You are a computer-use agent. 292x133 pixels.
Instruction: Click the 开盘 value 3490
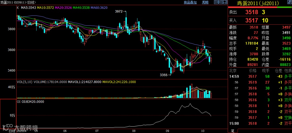pyautogui.click(x=286, y=38)
